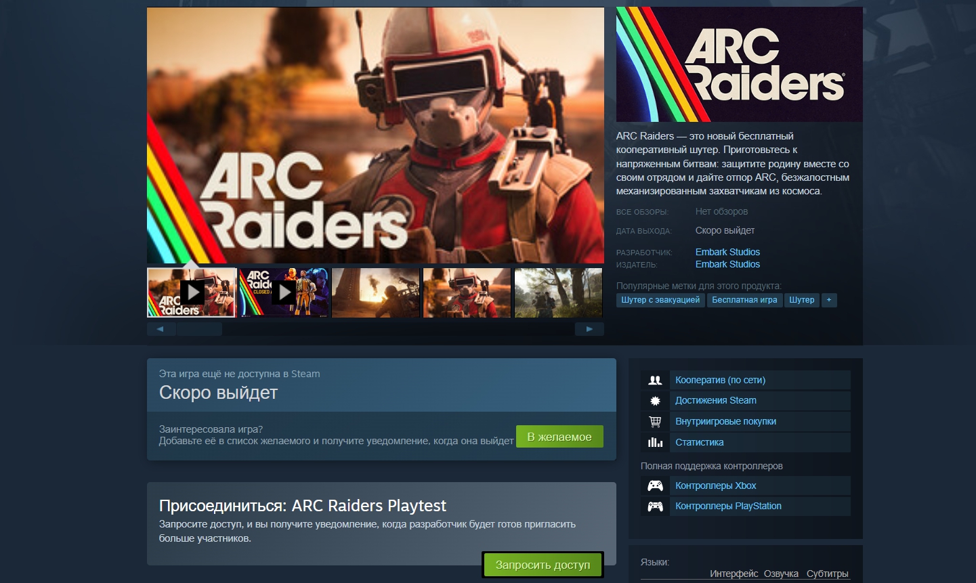Play the first trailer thumbnail with ARC Raiders logo

192,293
